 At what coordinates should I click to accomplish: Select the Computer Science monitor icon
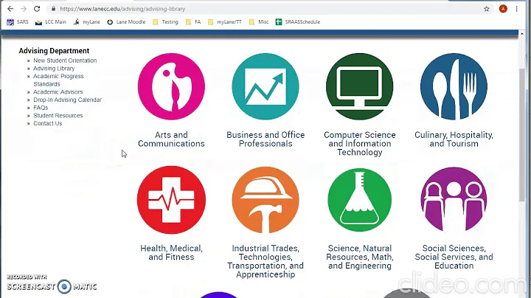(360, 87)
